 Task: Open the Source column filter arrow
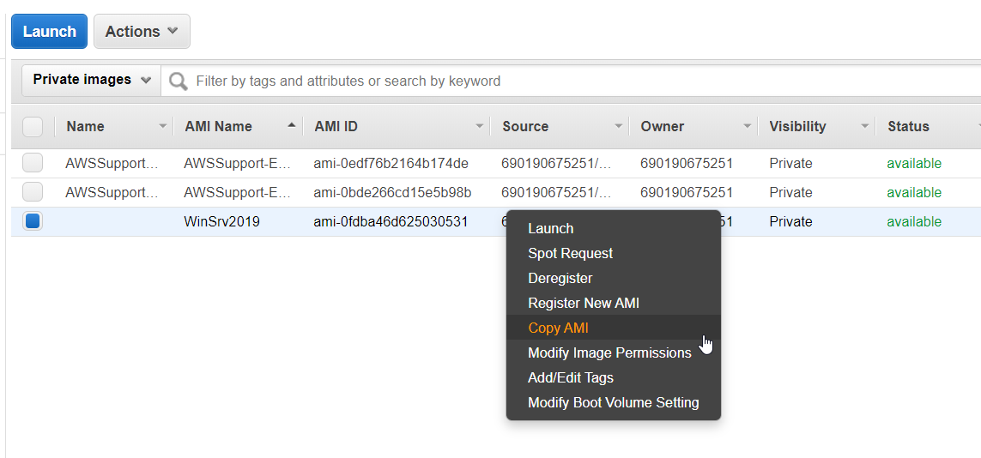coord(619,127)
